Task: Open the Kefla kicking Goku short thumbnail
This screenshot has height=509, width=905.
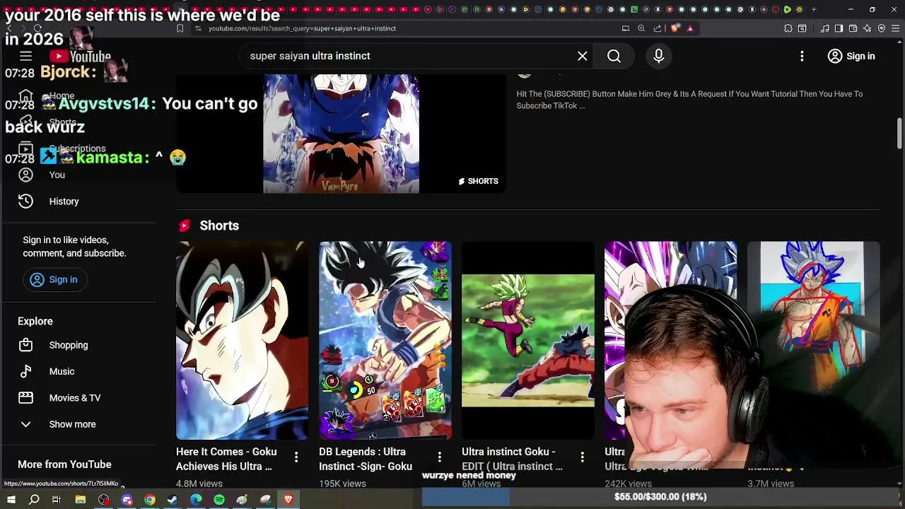Action: [x=527, y=340]
